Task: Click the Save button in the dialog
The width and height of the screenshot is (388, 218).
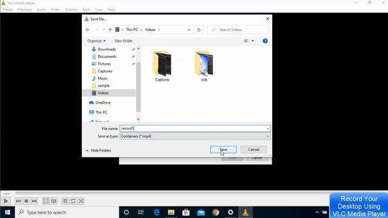Action: [x=223, y=150]
